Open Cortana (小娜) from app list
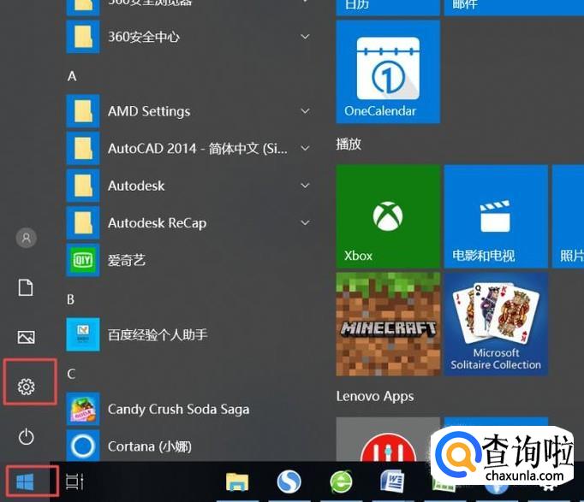 (188, 446)
